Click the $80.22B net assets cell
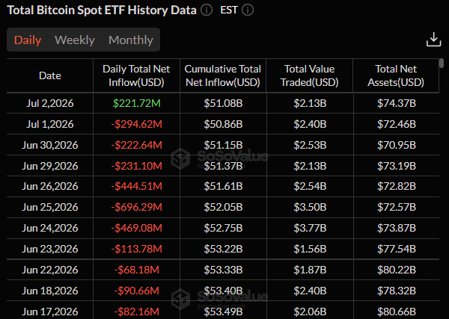449x319 pixels. pos(397,270)
